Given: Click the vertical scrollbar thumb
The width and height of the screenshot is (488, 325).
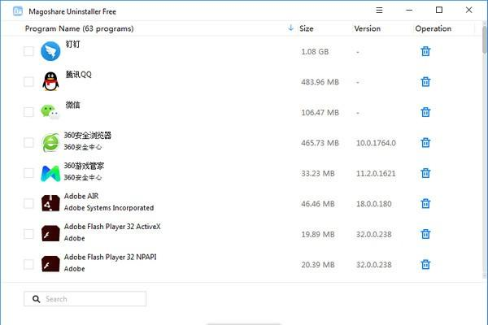Looking at the screenshot, I should click(485, 40).
